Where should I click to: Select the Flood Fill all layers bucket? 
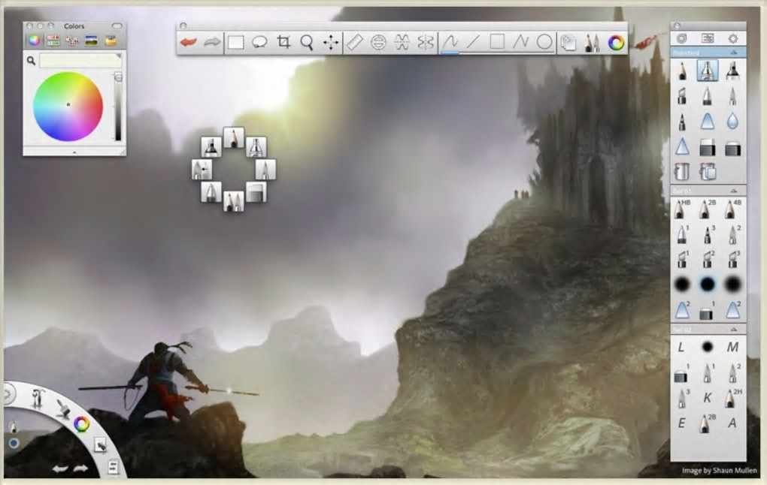click(x=708, y=171)
